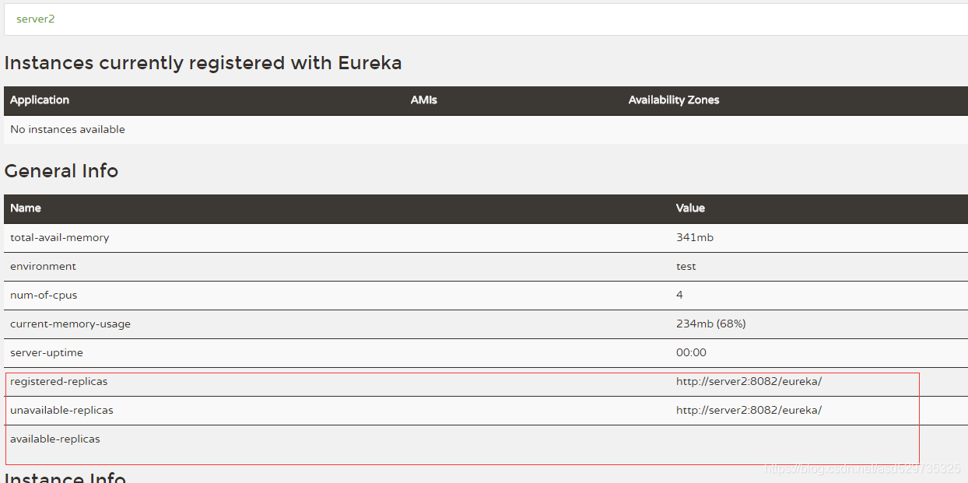
Task: Select the registered-replicas URL value
Action: pyautogui.click(x=749, y=382)
